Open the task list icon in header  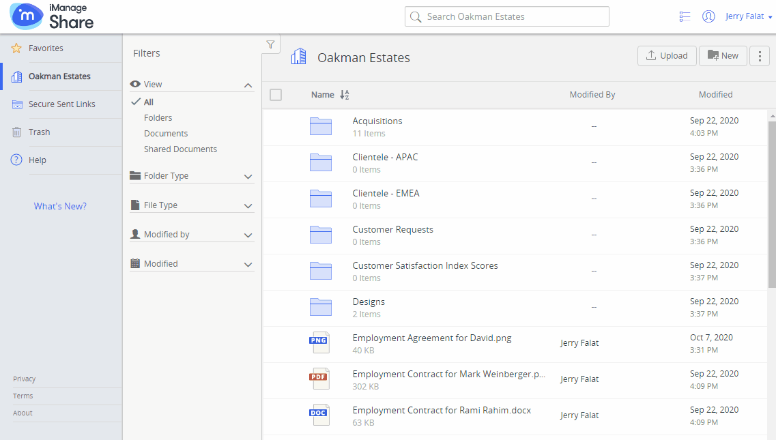coord(685,16)
